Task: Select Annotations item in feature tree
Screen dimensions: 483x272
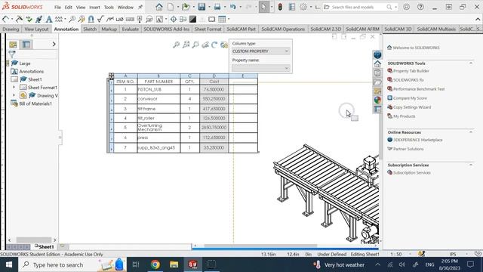Action: pyautogui.click(x=32, y=71)
